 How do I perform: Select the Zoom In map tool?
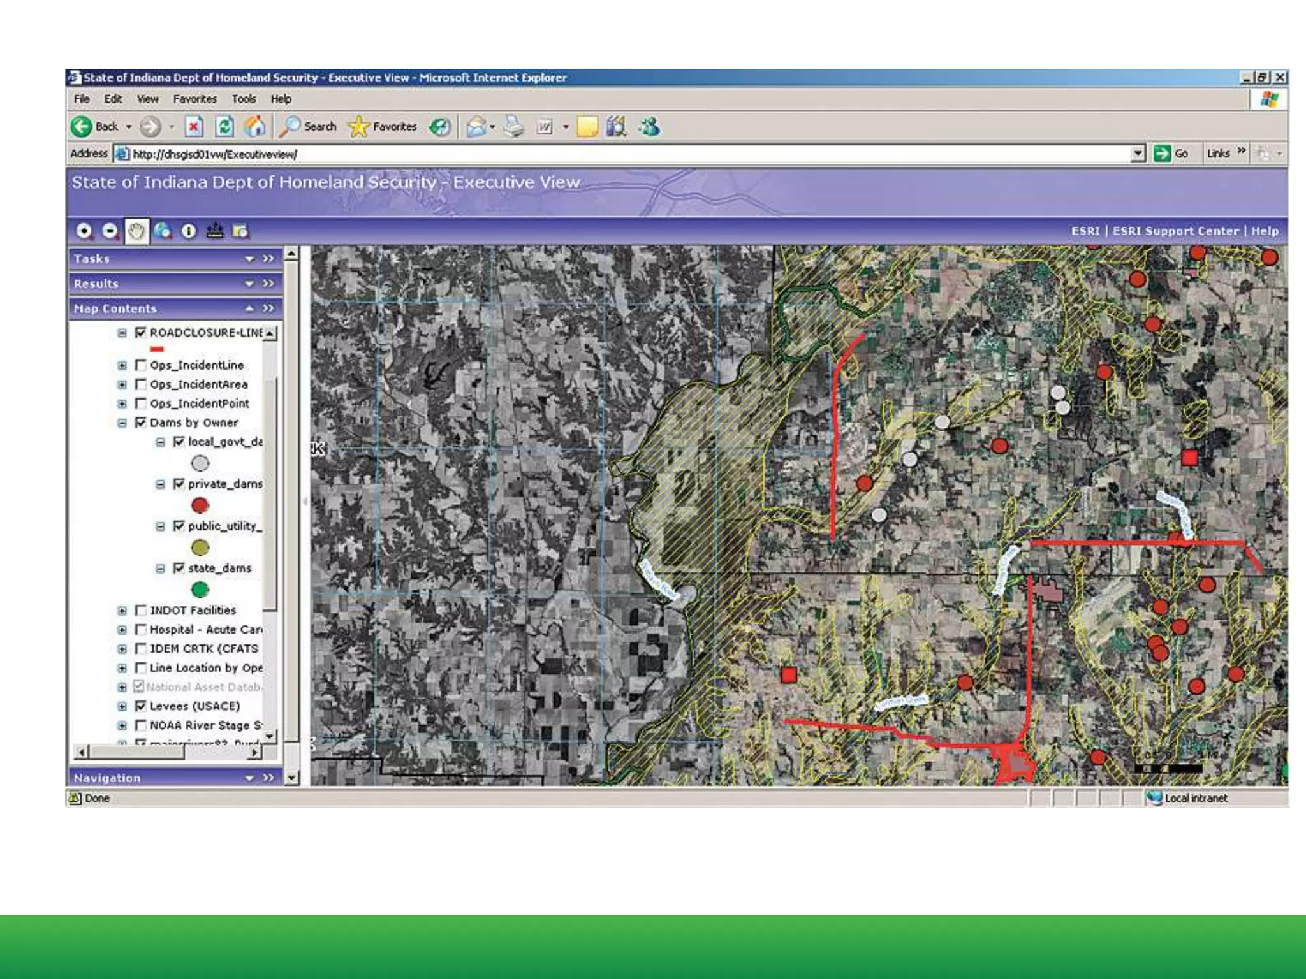coord(84,231)
